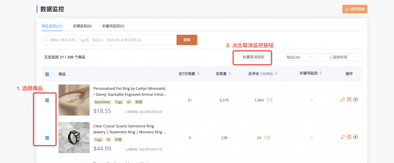Screen dimensions: 394x163
Task: Click details icon for Personalized Pet Ring
Action: [x=349, y=100]
